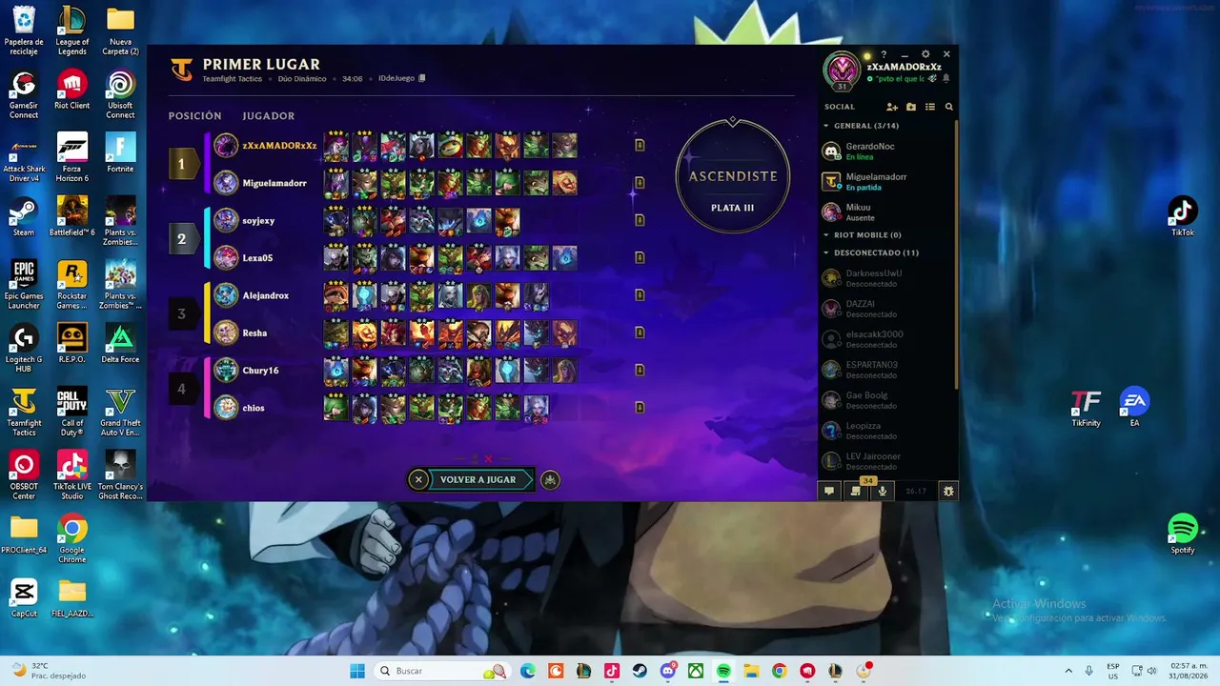Open the add friend icon in Social
This screenshot has height=686, width=1220.
pyautogui.click(x=892, y=107)
